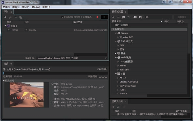Sort presets by format column

(167, 21)
